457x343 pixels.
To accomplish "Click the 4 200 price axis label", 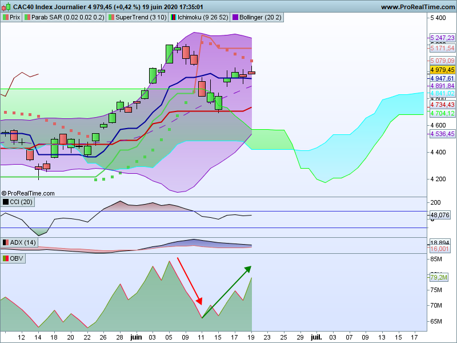I will (x=438, y=179).
